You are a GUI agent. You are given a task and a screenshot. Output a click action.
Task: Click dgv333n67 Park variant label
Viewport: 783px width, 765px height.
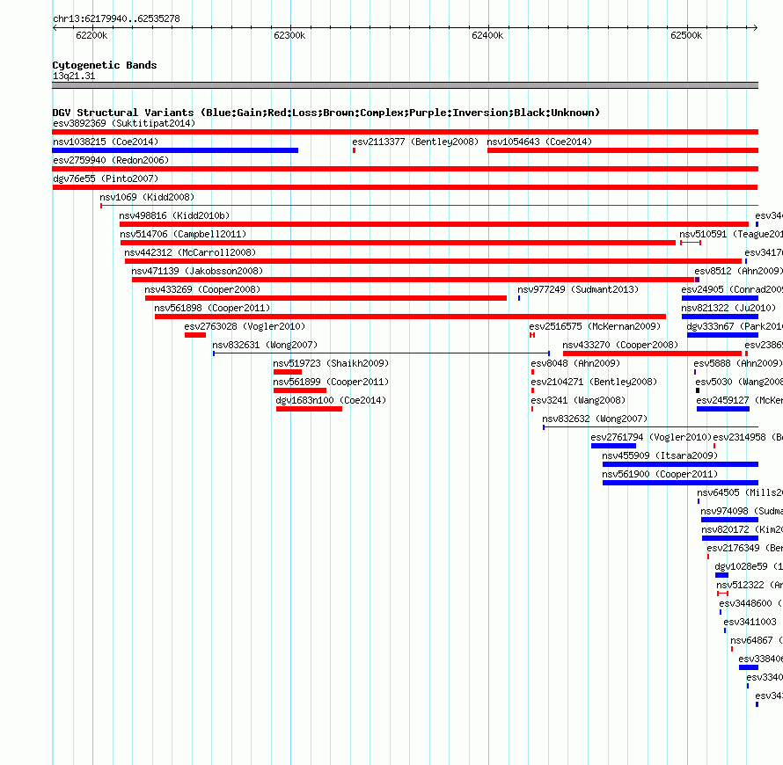click(735, 326)
